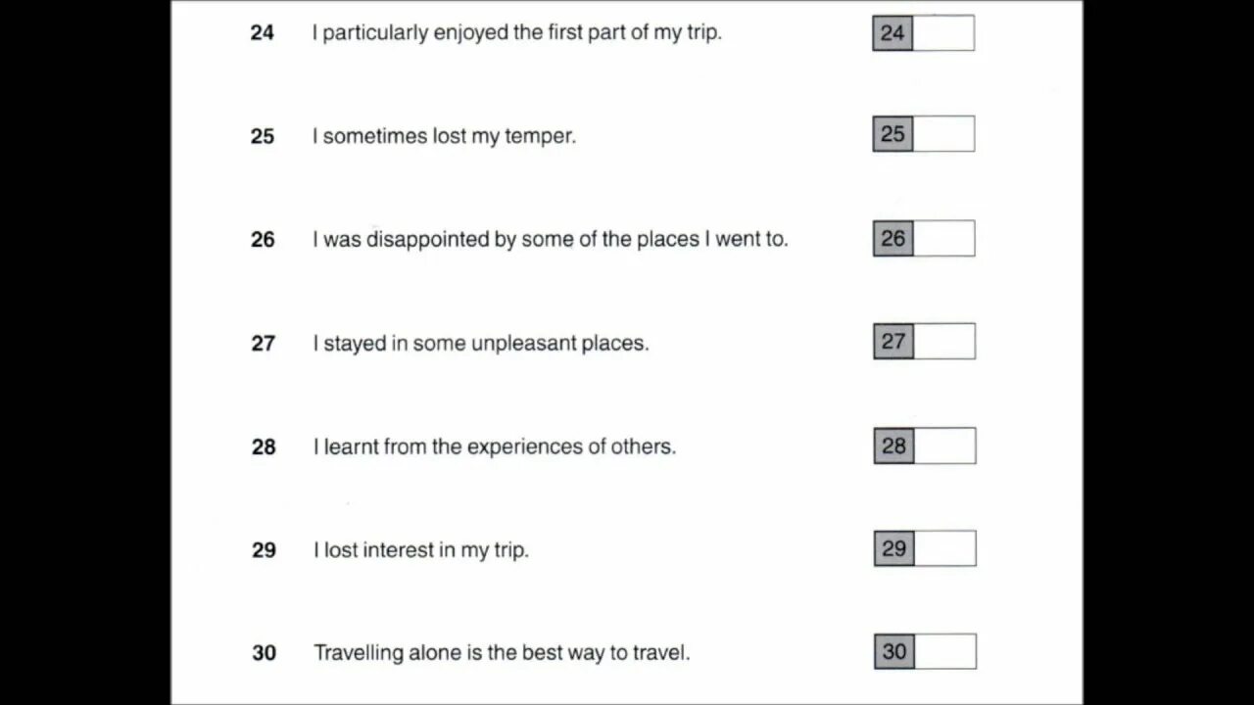Select the statement 'I sometimes lost my temper'
Image resolution: width=1254 pixels, height=705 pixels.
[444, 136]
